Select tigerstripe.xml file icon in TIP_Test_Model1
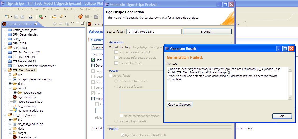Screen dimensions: 298x139 click(15, 97)
